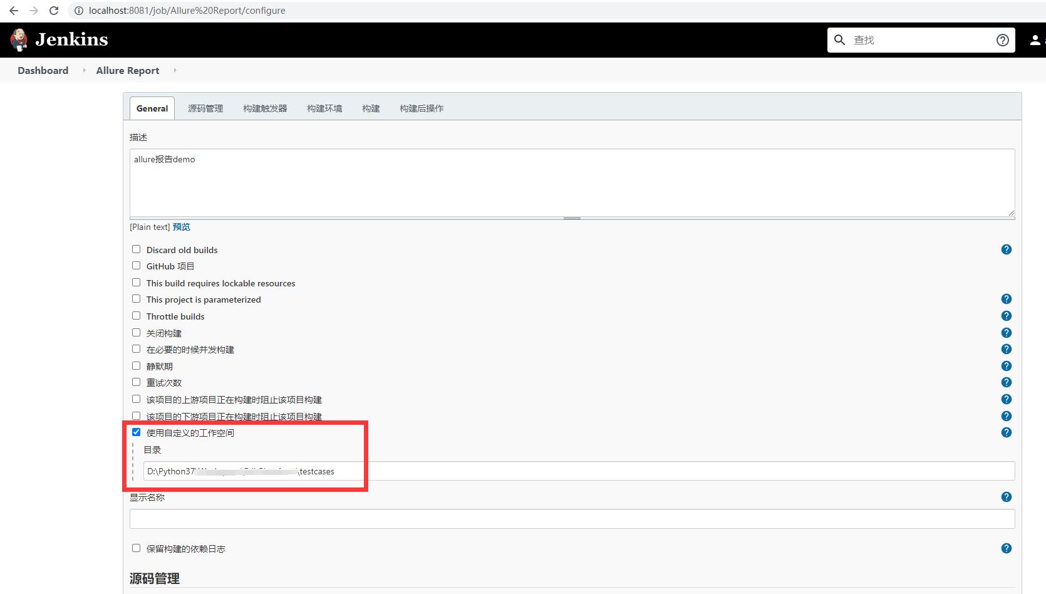The image size is (1046, 594).
Task: Enable the 重试次数 checkbox
Action: pos(136,382)
